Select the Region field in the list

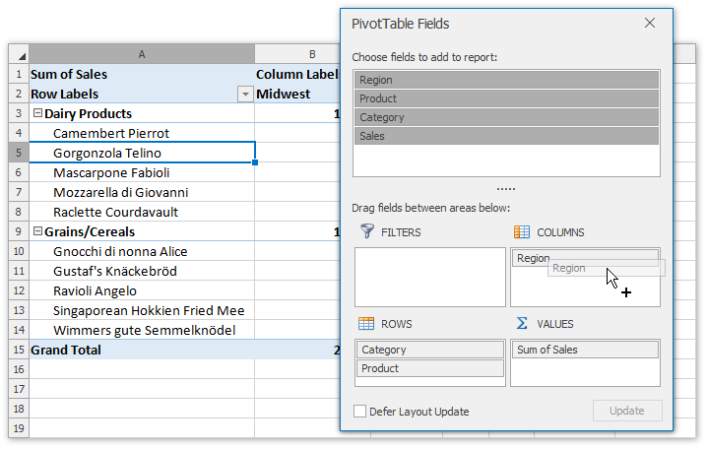[506, 80]
